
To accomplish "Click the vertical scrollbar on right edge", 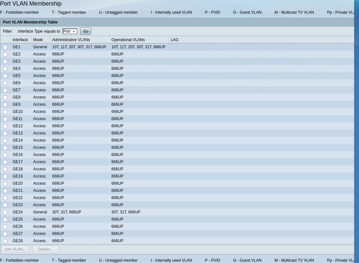I will point(356,131).
